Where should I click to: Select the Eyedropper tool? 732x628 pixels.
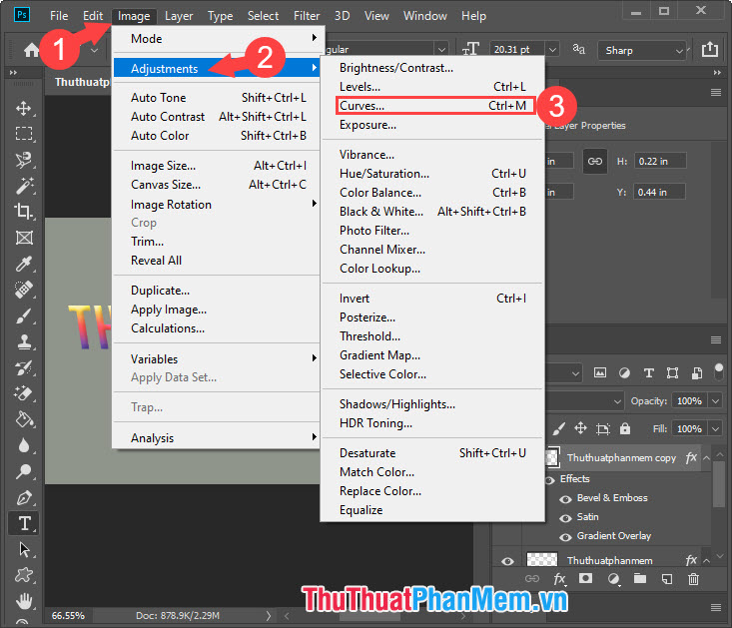coord(23,264)
